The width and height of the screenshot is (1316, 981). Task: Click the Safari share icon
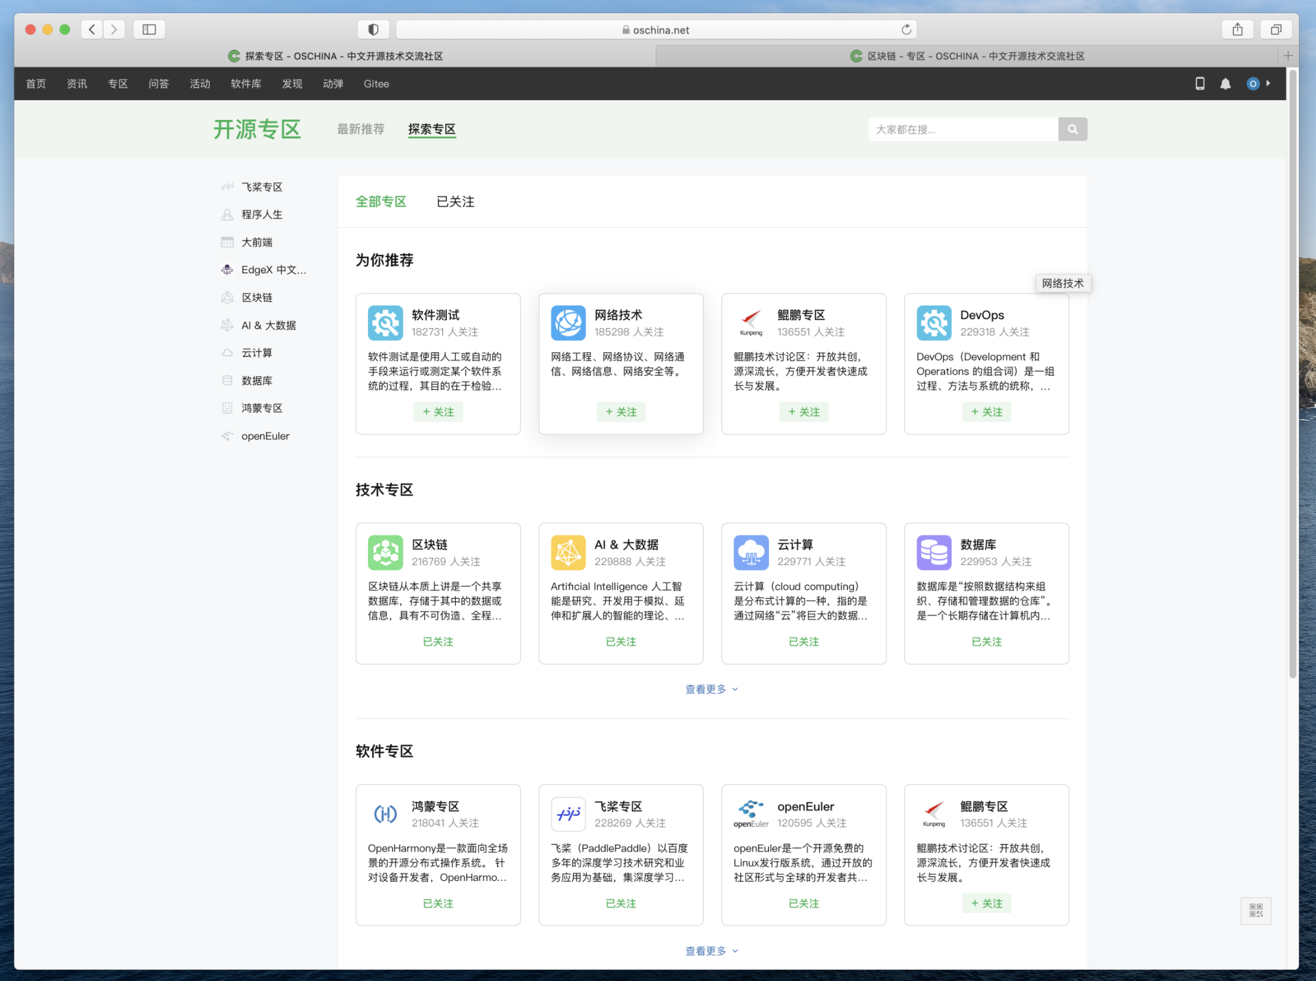(1238, 29)
